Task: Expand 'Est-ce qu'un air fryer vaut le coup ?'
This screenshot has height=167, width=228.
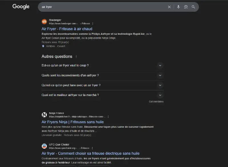Action: pos(160,65)
